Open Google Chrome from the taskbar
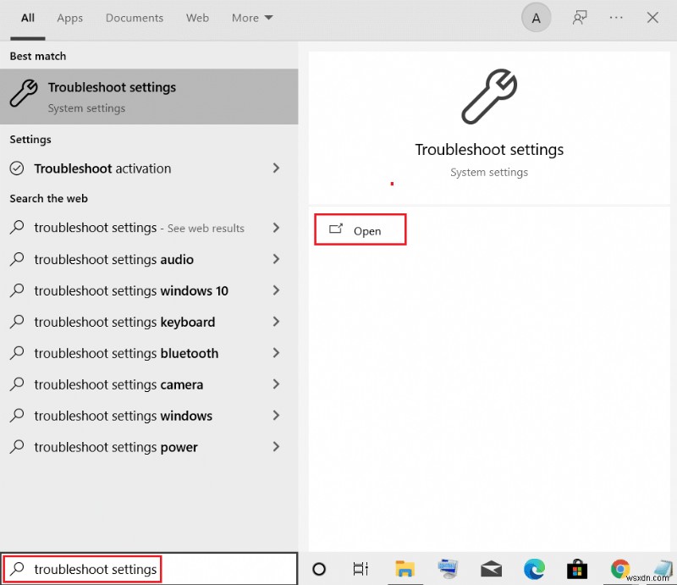The height and width of the screenshot is (585, 677). [620, 569]
